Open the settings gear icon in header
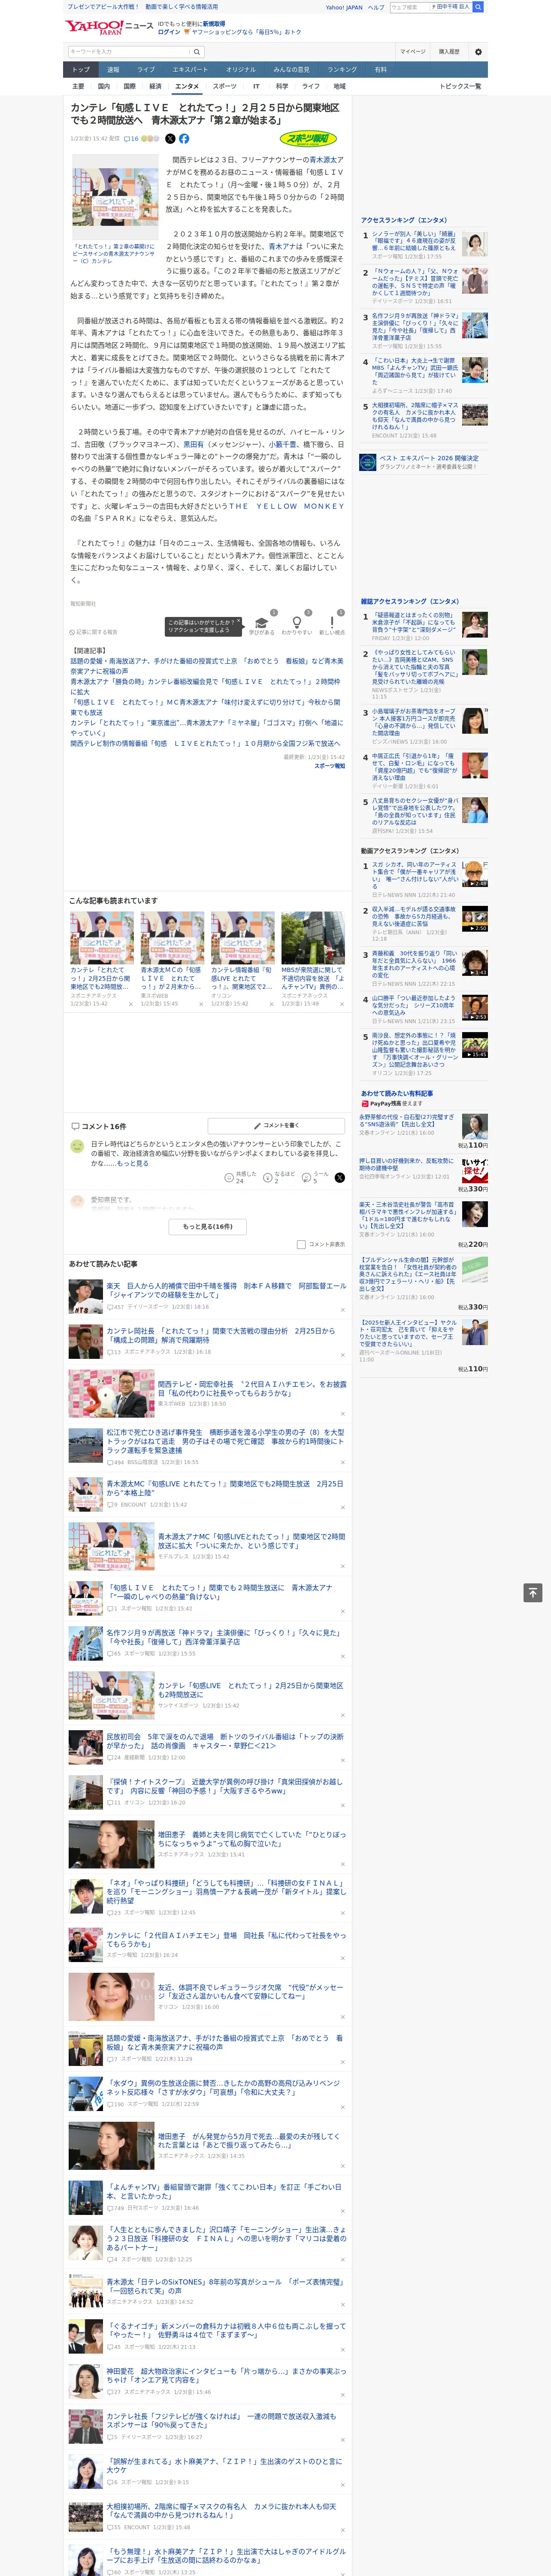Viewport: 551px width, 2576px height. 477,52
